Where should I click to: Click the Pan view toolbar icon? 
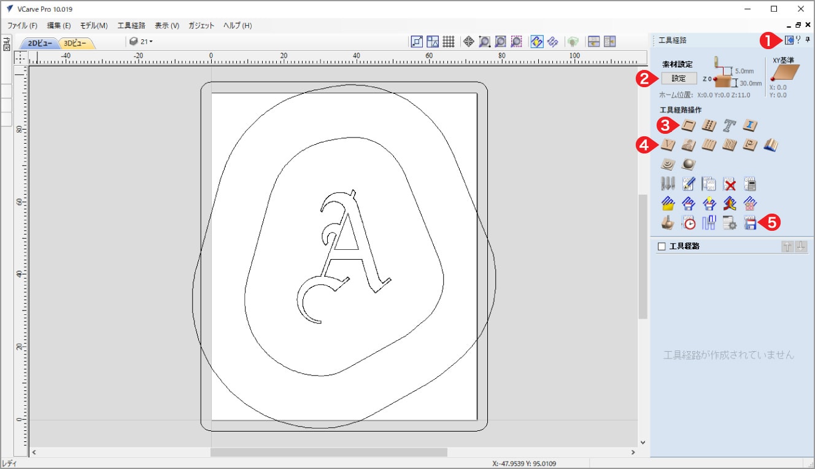pyautogui.click(x=468, y=42)
